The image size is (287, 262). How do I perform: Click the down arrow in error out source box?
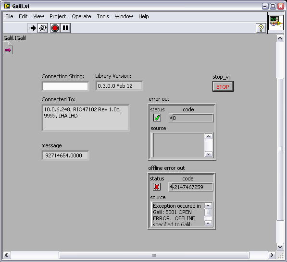[209, 154]
